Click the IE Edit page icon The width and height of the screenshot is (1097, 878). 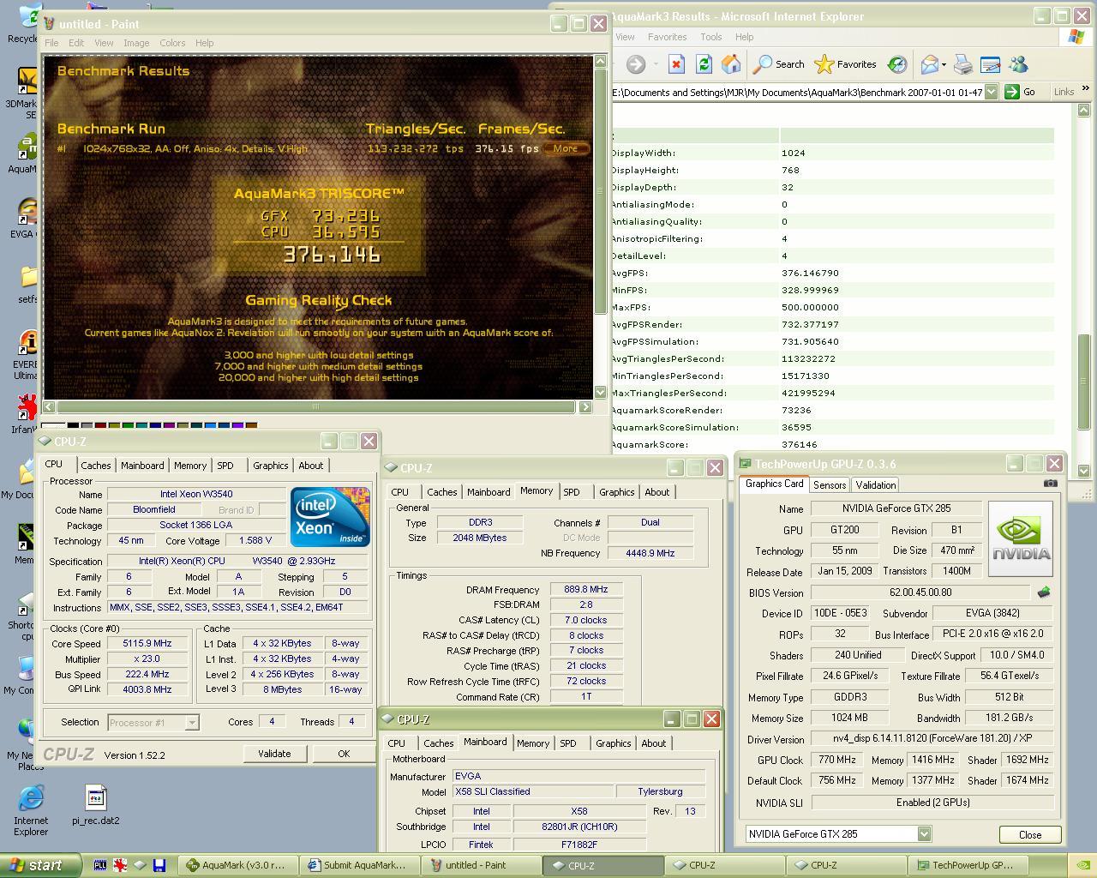(990, 64)
